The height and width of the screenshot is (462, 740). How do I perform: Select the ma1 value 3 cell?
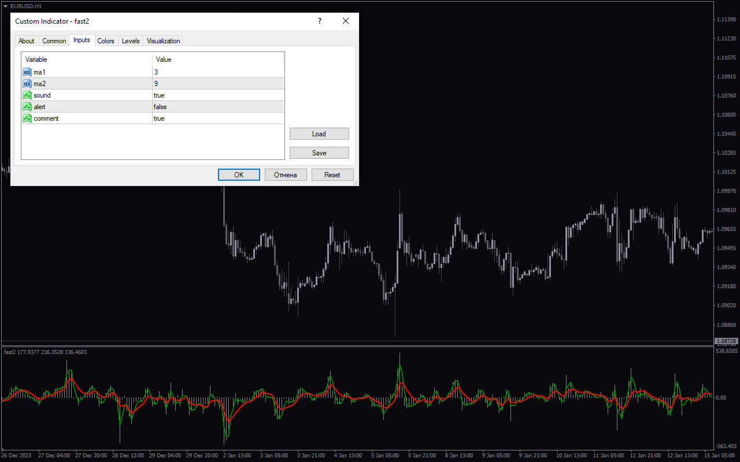[x=219, y=72]
